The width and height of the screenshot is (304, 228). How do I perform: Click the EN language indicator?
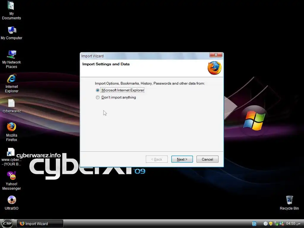254,224
